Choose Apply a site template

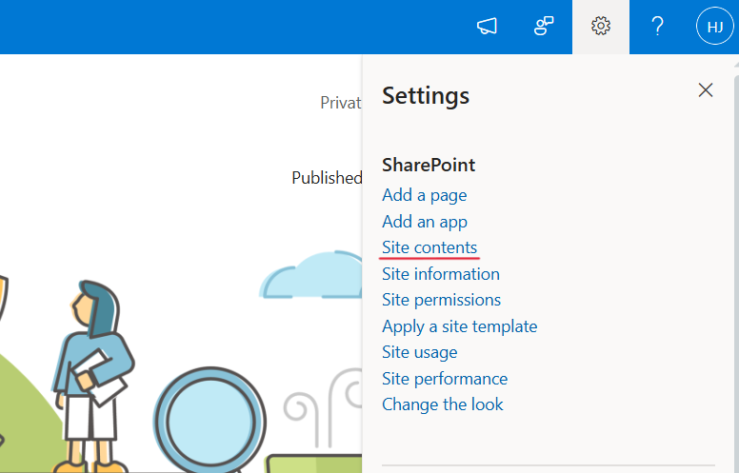click(x=460, y=326)
